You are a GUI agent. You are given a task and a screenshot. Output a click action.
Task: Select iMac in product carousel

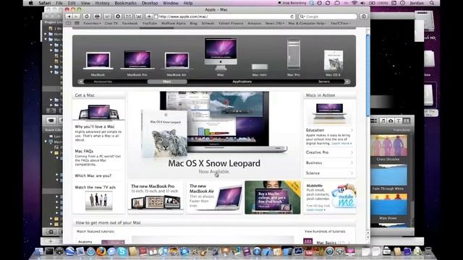pos(221,57)
